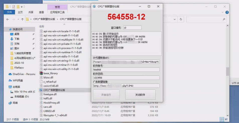Select file blosc.dll

[x=48, y=77]
